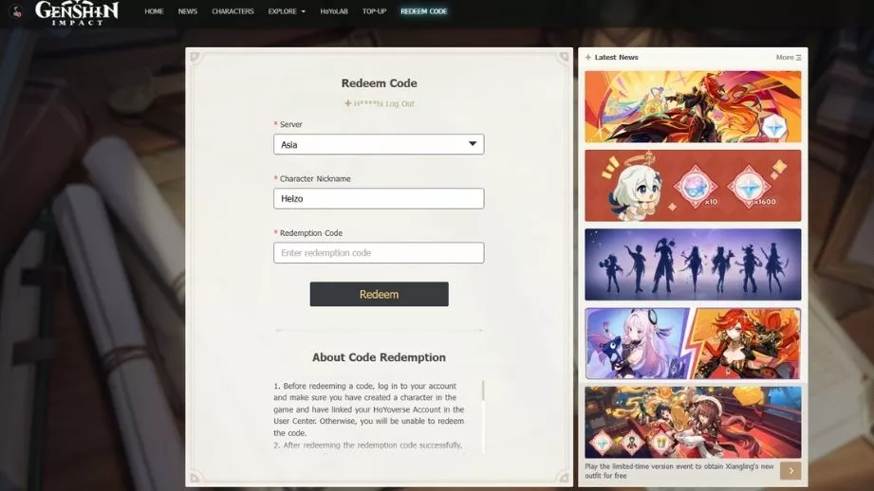Image resolution: width=874 pixels, height=491 pixels.
Task: Open the Paimon primogem x1600 banner
Action: (x=693, y=186)
